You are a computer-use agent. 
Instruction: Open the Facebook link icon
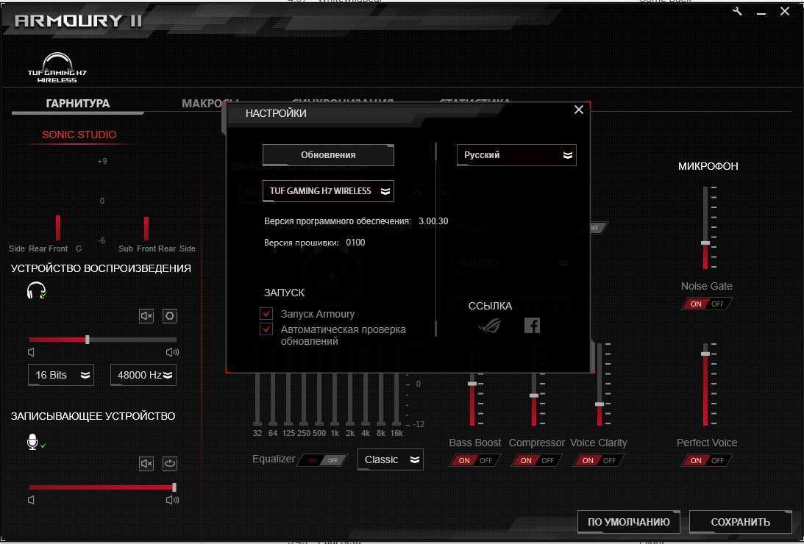click(533, 325)
